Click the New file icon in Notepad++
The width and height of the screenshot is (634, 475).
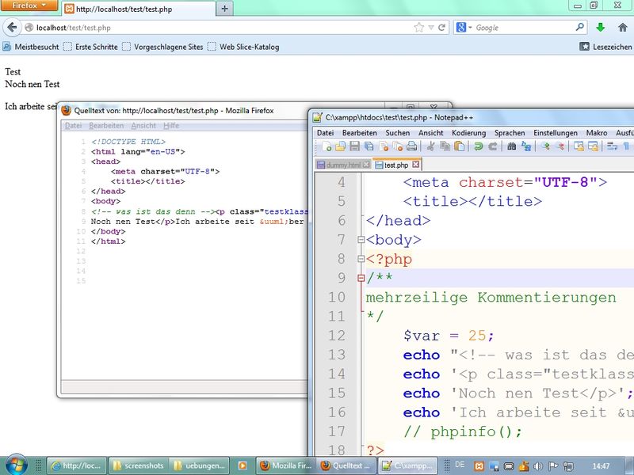pyautogui.click(x=327, y=146)
